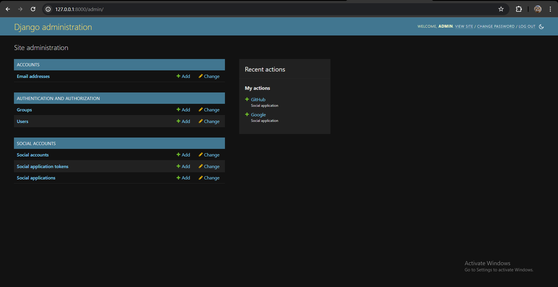The height and width of the screenshot is (287, 558).
Task: Open the Users model
Action: 22,121
